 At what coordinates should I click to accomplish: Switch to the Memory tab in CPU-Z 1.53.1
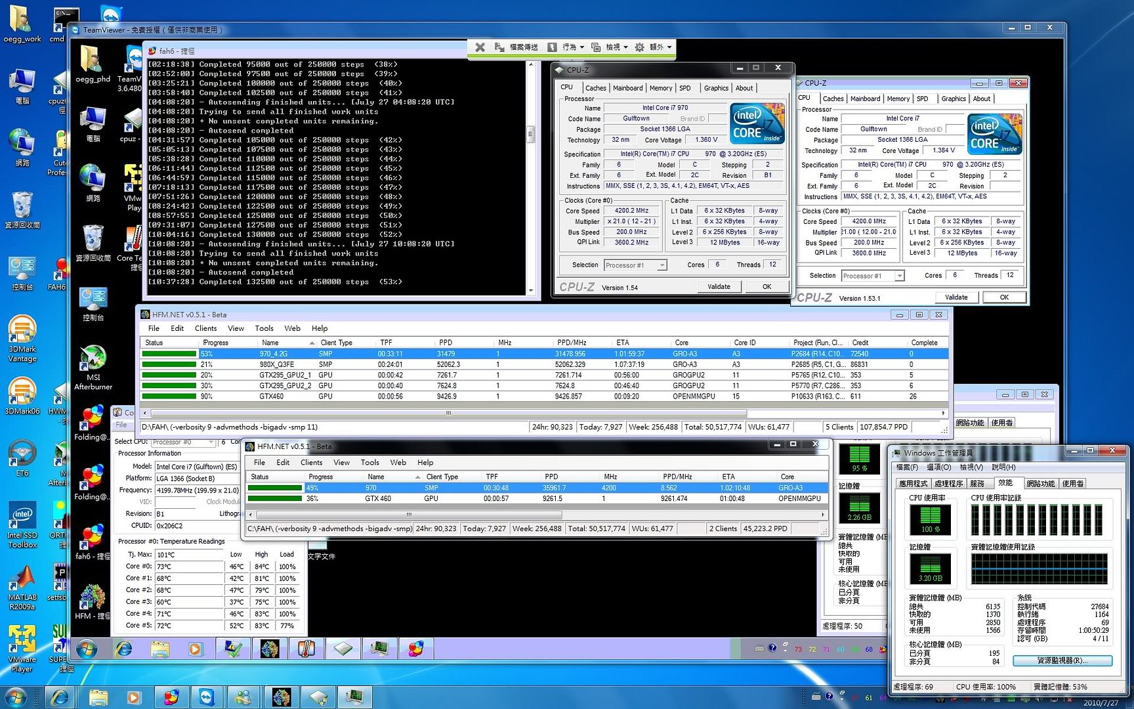(898, 98)
